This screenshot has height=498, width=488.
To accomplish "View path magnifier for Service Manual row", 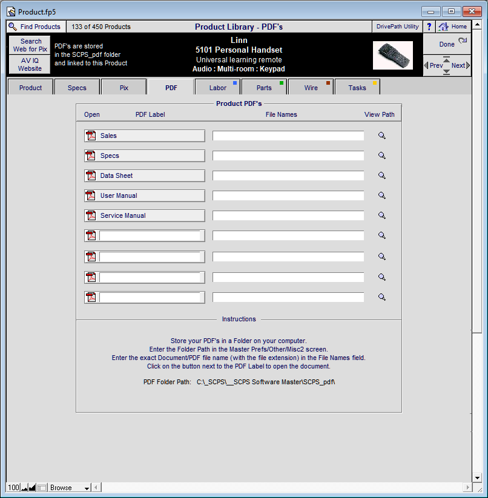I will pyautogui.click(x=382, y=215).
